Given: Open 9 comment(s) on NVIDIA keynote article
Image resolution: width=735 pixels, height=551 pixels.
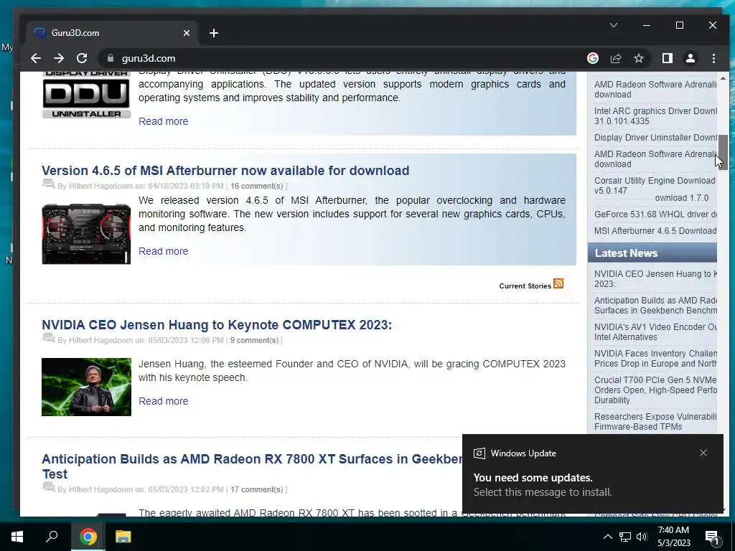Looking at the screenshot, I should coord(255,340).
